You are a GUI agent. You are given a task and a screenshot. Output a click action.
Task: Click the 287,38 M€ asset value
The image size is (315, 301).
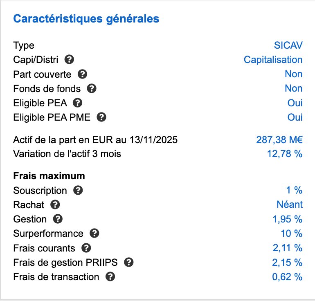279,140
